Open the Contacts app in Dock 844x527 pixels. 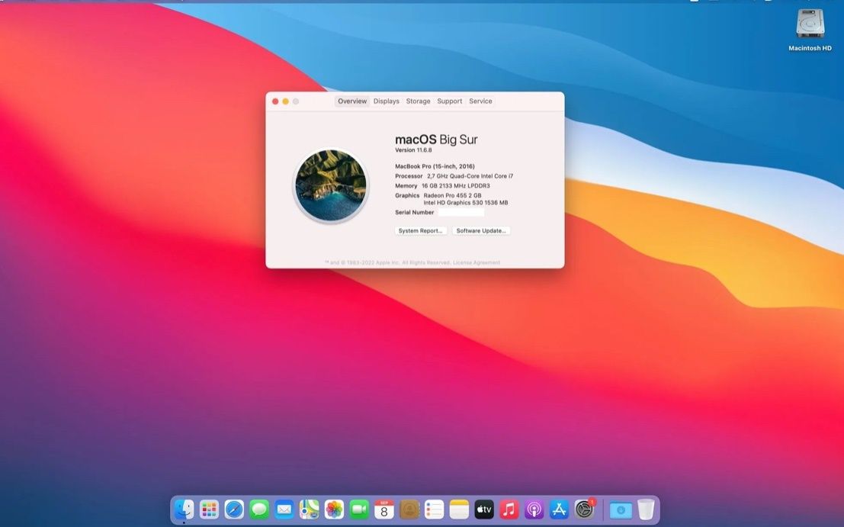pyautogui.click(x=409, y=509)
